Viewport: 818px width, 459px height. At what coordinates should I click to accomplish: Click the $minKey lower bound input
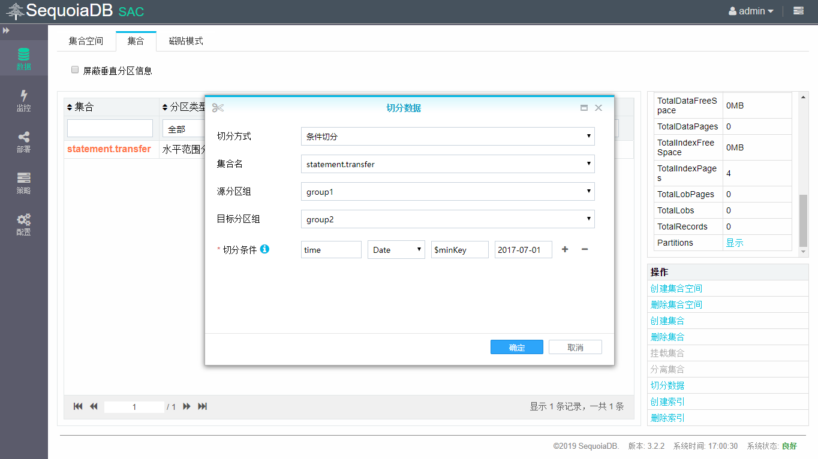(460, 250)
